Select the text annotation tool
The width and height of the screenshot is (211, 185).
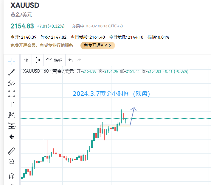tap(12, 104)
